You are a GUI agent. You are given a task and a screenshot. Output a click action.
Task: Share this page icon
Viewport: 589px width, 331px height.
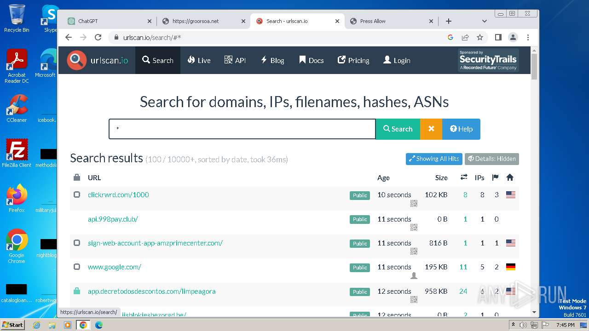[465, 38]
